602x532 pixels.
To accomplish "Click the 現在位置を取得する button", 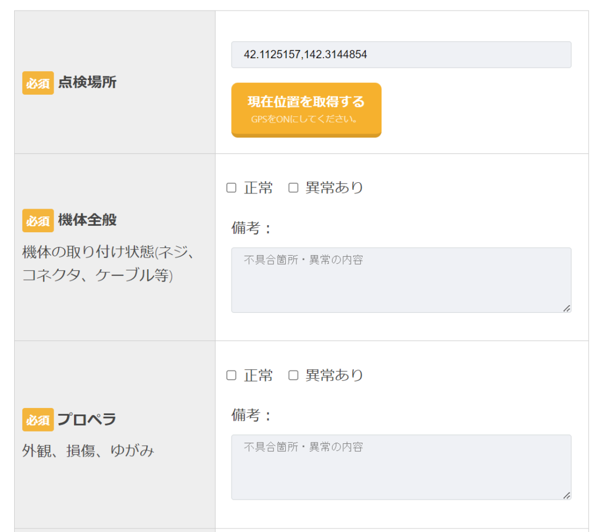I will tap(306, 109).
